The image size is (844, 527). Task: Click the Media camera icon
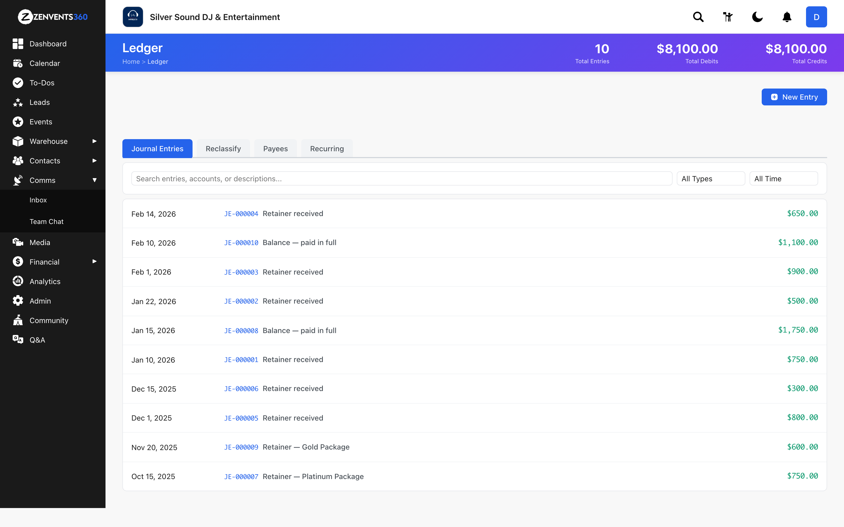coord(18,242)
